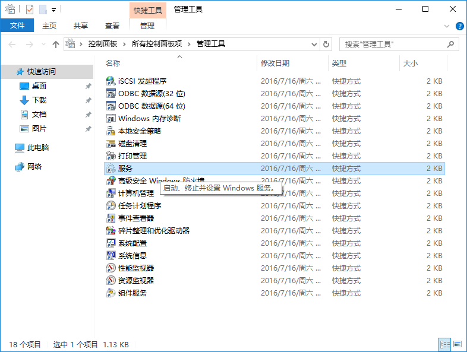Screen dimensions: 467x352
Task: Switch to details view in status bar
Action: pos(444,344)
